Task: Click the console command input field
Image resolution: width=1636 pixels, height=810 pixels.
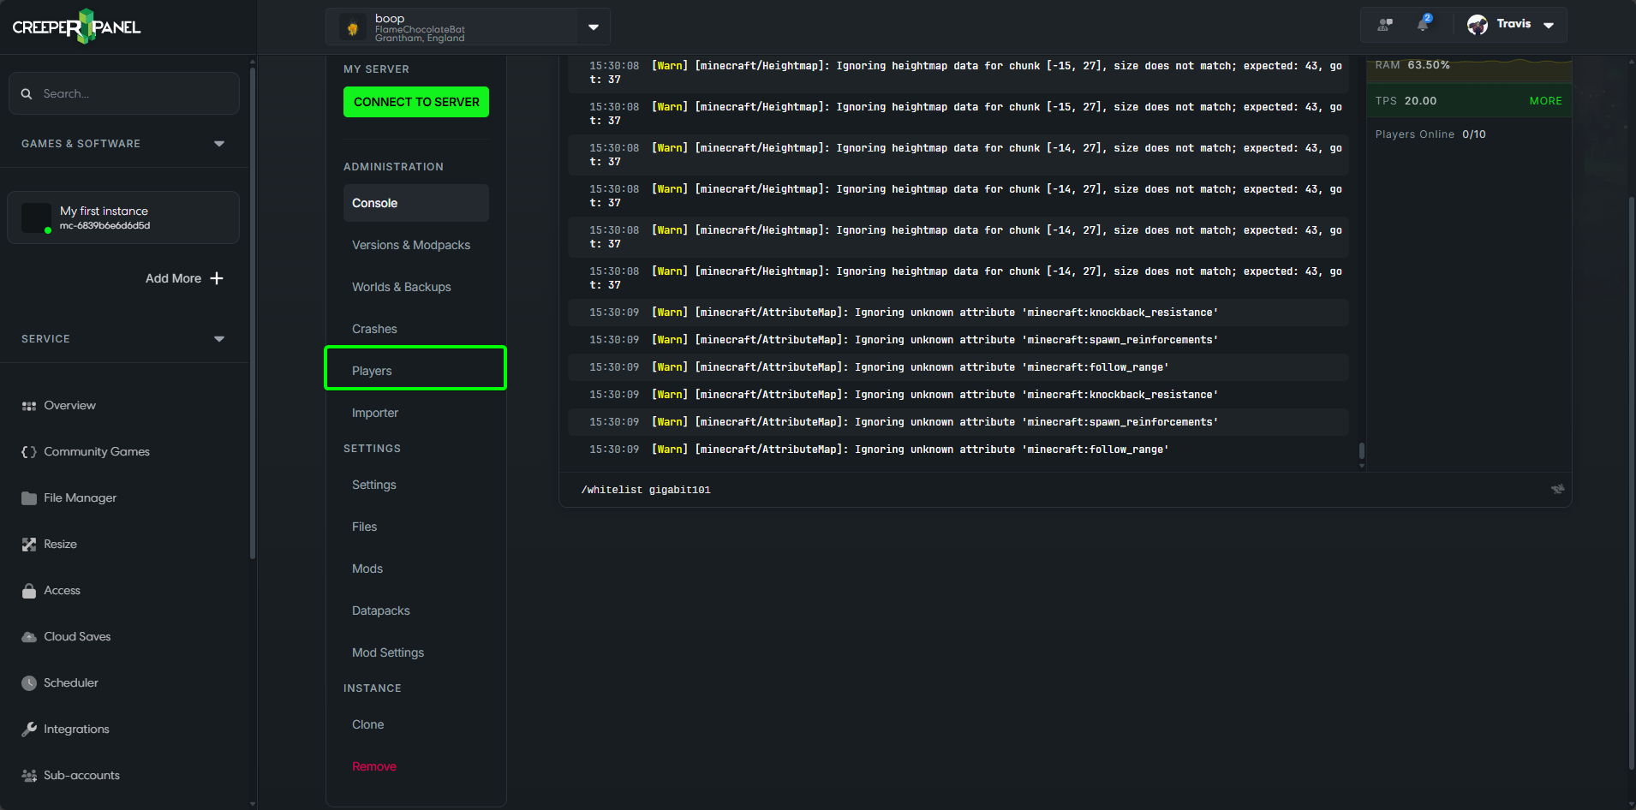Action: [942, 489]
